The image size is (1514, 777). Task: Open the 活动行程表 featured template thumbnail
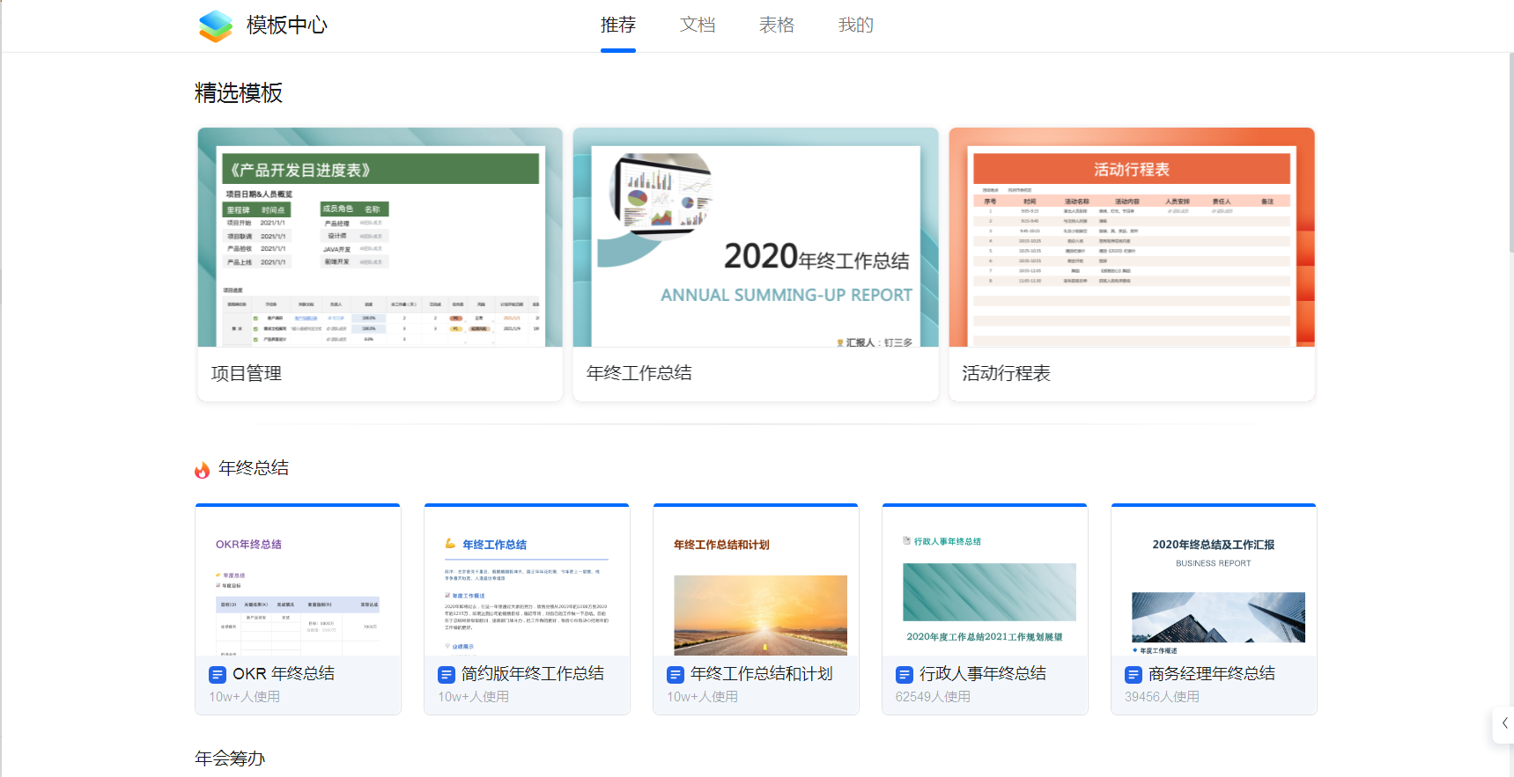pos(1132,237)
